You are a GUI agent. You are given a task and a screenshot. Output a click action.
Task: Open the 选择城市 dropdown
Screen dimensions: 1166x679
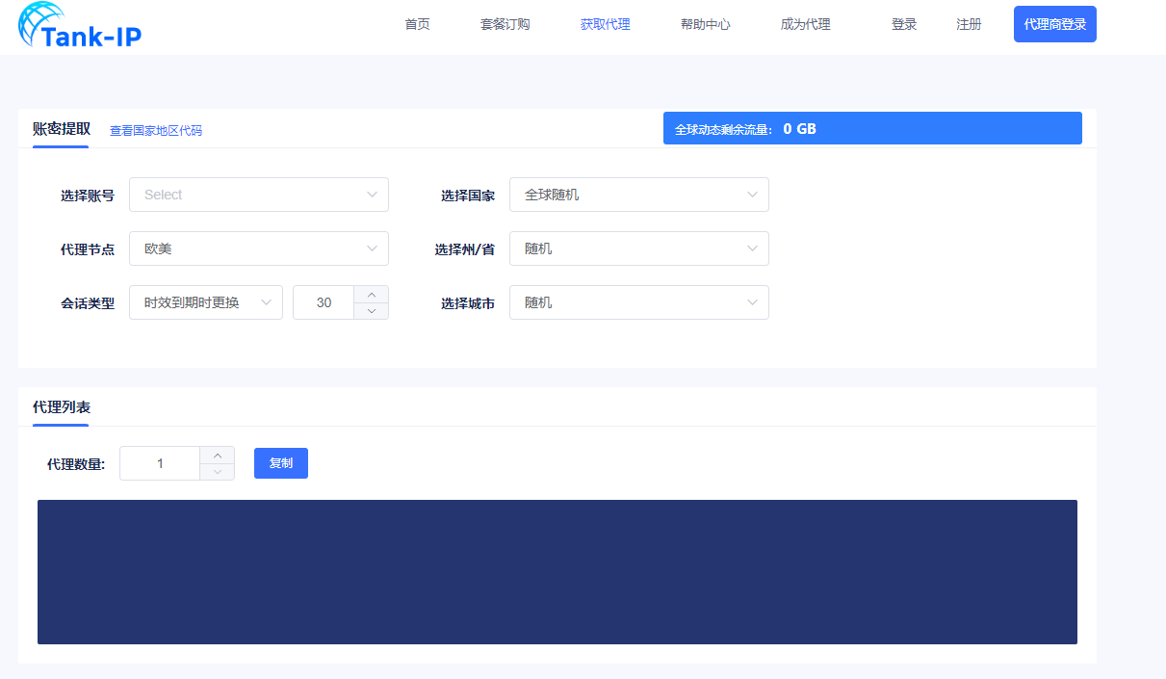[x=638, y=302]
